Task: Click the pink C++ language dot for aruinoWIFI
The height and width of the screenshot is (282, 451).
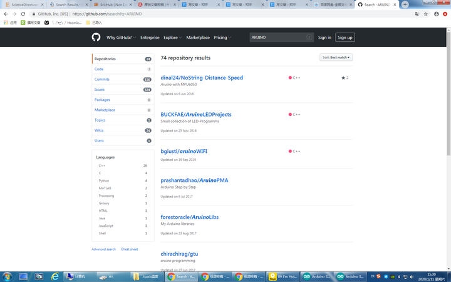Action: [290, 152]
